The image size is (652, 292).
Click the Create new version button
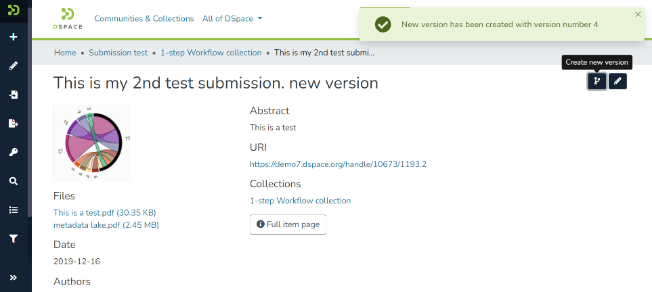596,81
